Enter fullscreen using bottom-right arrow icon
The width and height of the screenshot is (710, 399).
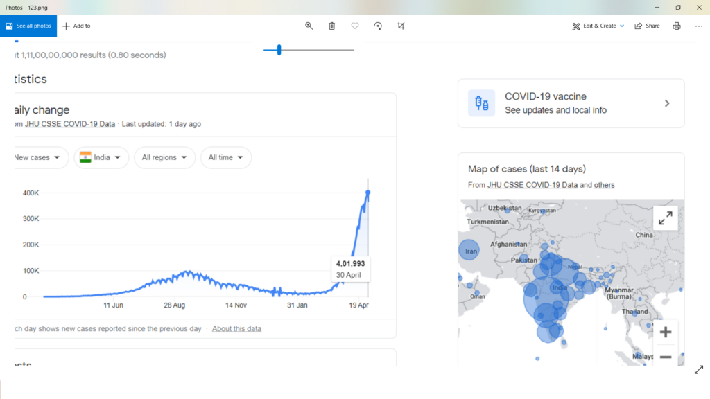coord(699,370)
